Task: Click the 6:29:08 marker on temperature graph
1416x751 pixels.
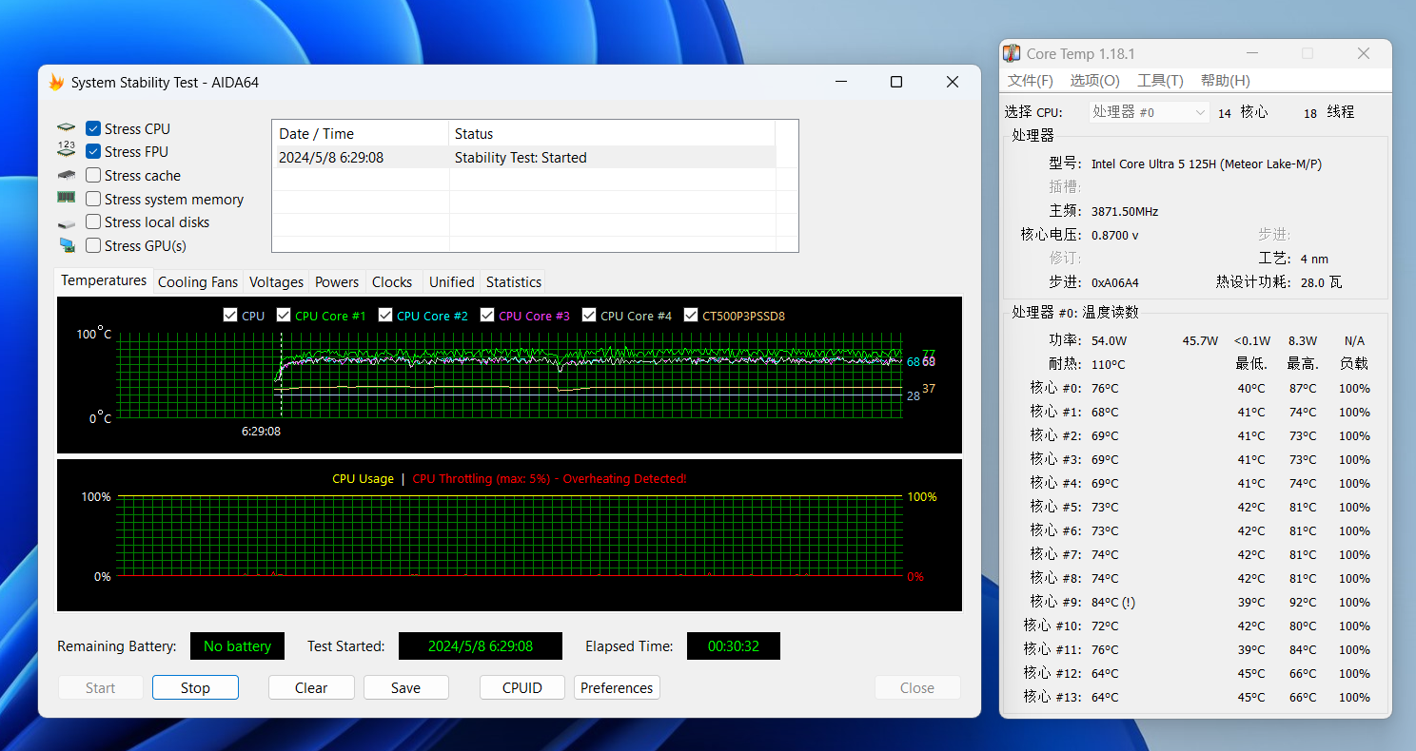Action: [261, 431]
